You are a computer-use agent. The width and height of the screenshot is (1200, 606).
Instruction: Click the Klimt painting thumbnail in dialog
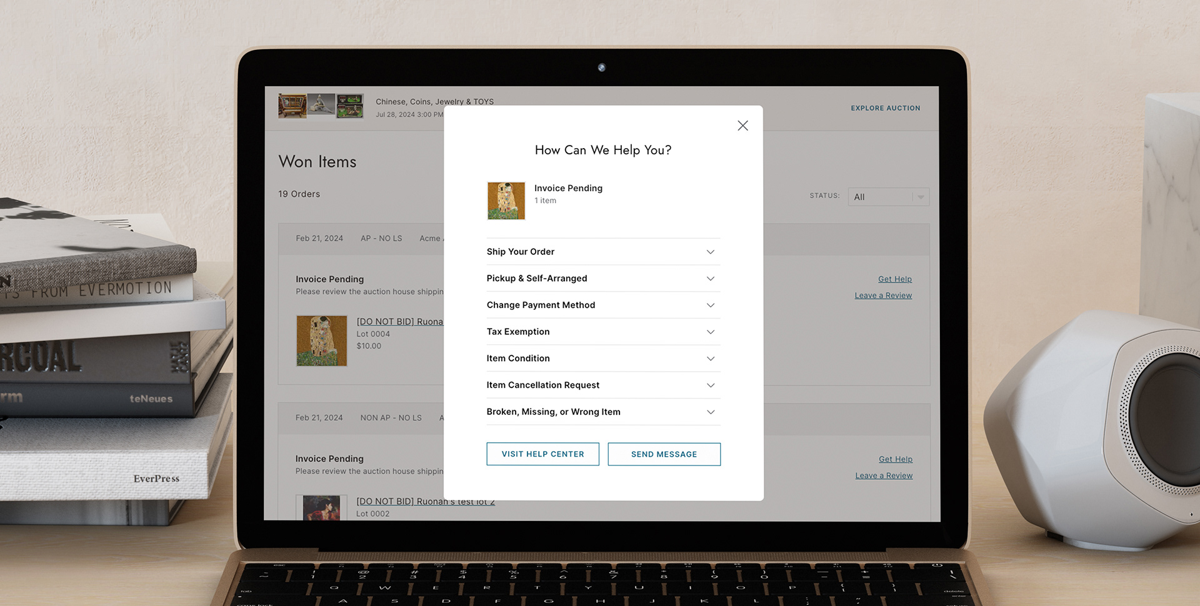(506, 201)
